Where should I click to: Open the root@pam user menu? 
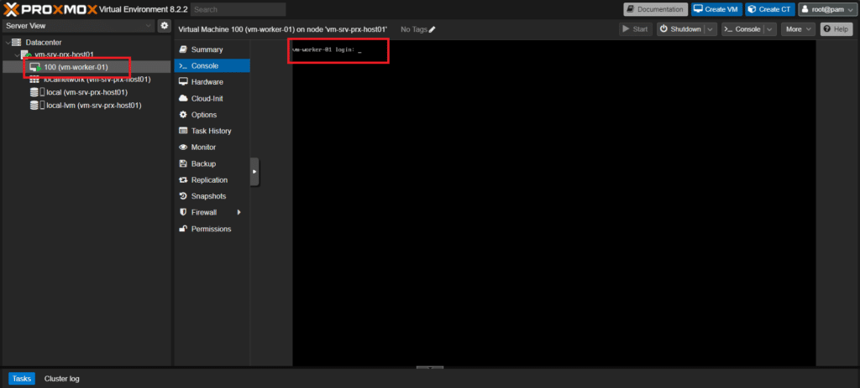click(x=826, y=9)
